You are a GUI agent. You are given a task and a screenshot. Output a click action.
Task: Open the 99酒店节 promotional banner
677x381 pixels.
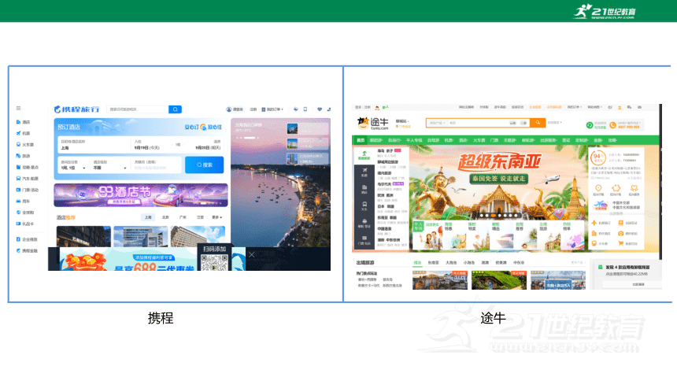141,195
